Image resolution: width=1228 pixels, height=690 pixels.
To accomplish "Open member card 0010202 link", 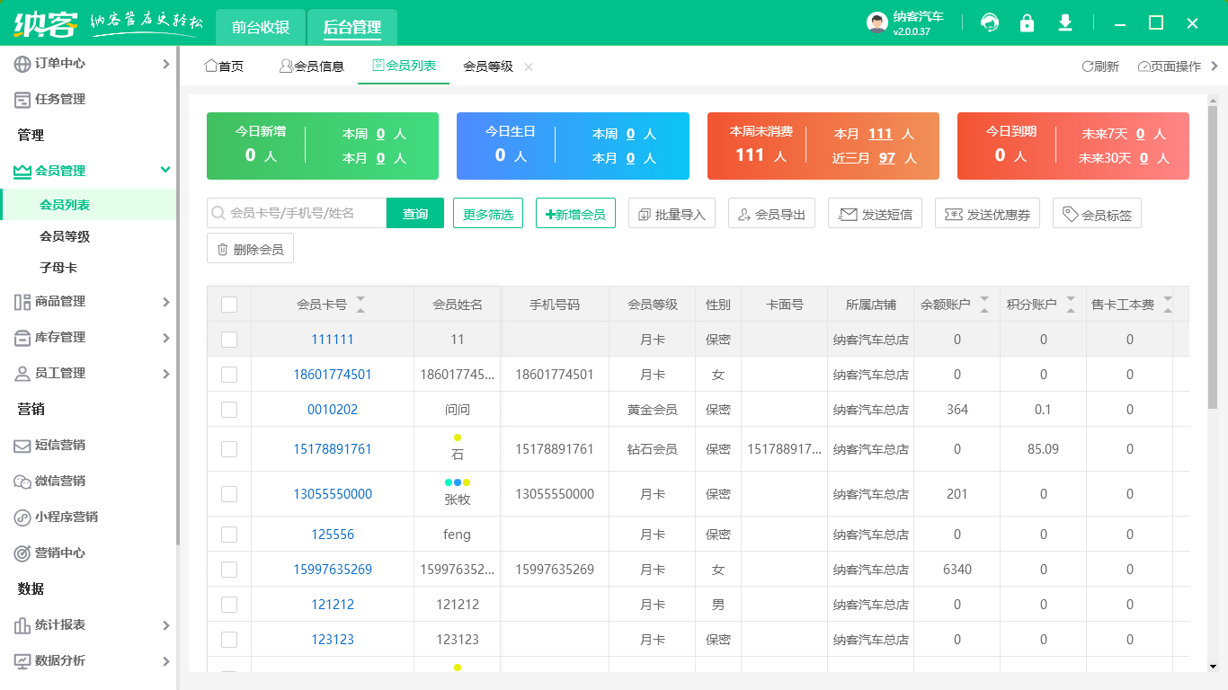I will [334, 409].
